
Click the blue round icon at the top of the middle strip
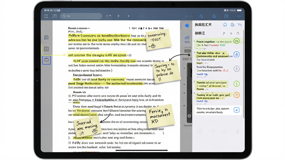click(187, 26)
